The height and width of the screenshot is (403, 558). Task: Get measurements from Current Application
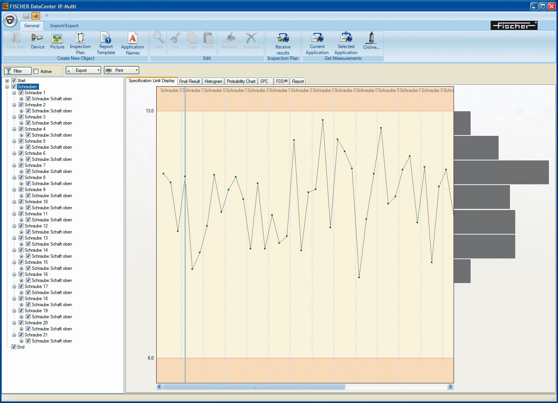[x=317, y=44]
